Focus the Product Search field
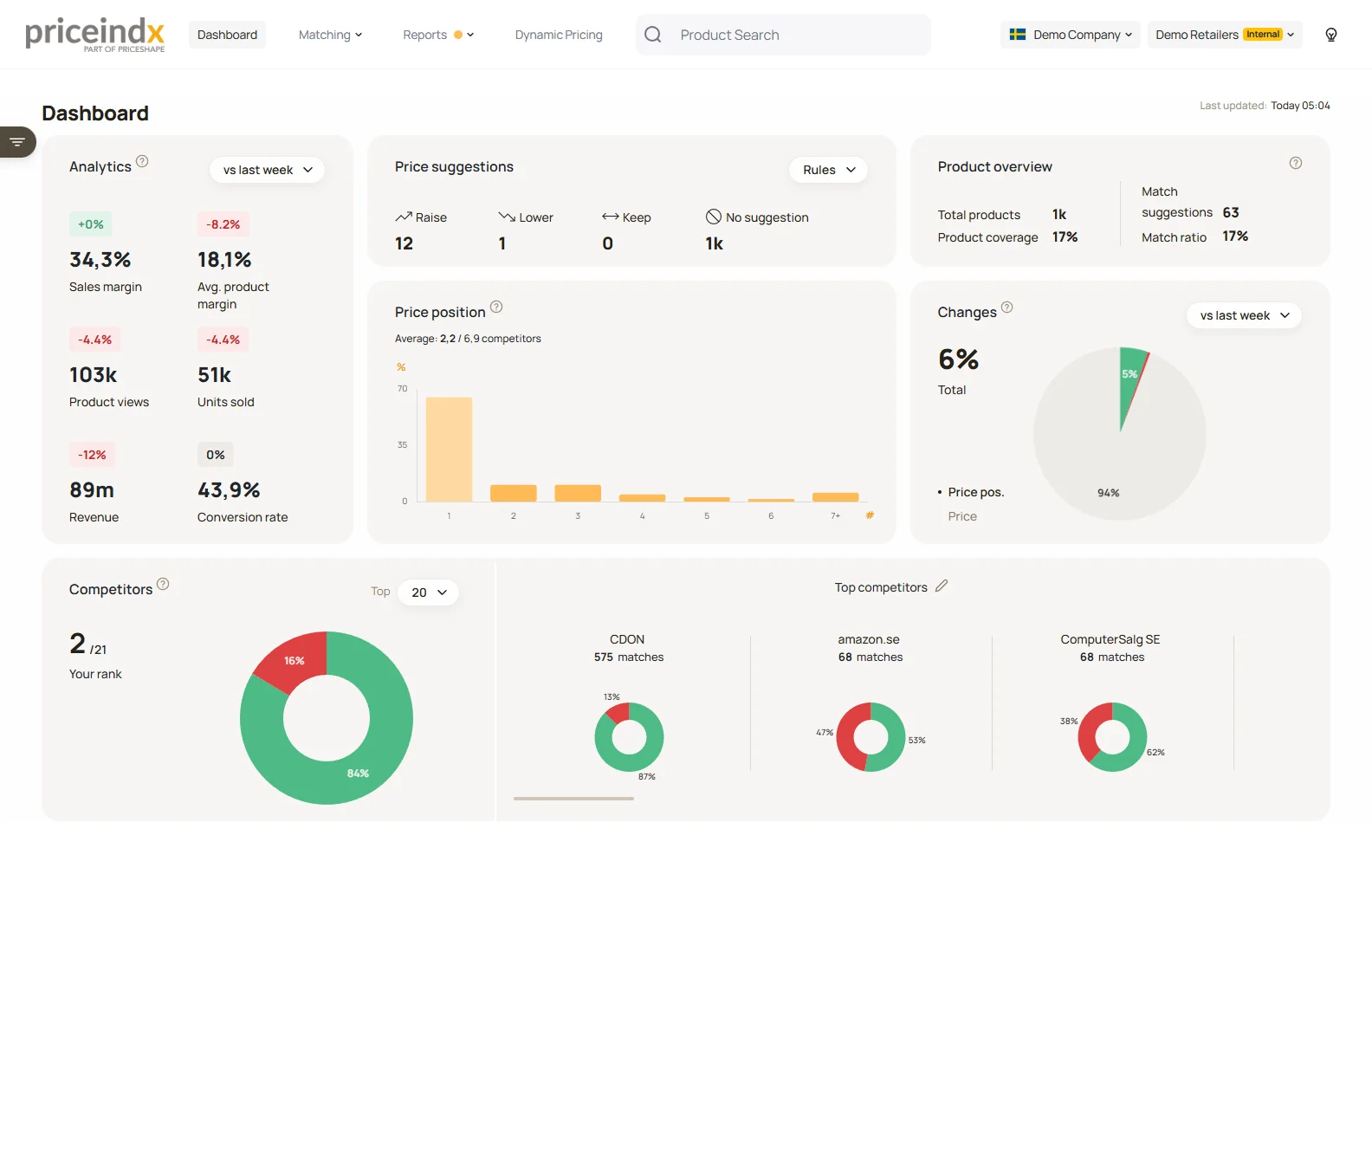 tap(783, 35)
